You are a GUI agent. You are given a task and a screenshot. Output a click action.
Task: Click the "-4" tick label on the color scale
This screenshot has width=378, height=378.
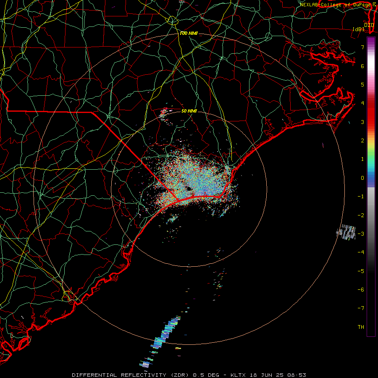(361, 252)
